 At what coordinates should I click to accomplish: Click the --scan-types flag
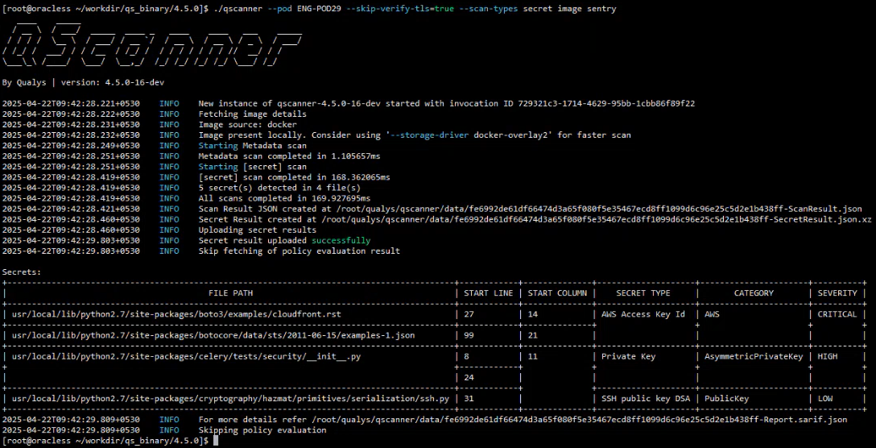pos(488,9)
